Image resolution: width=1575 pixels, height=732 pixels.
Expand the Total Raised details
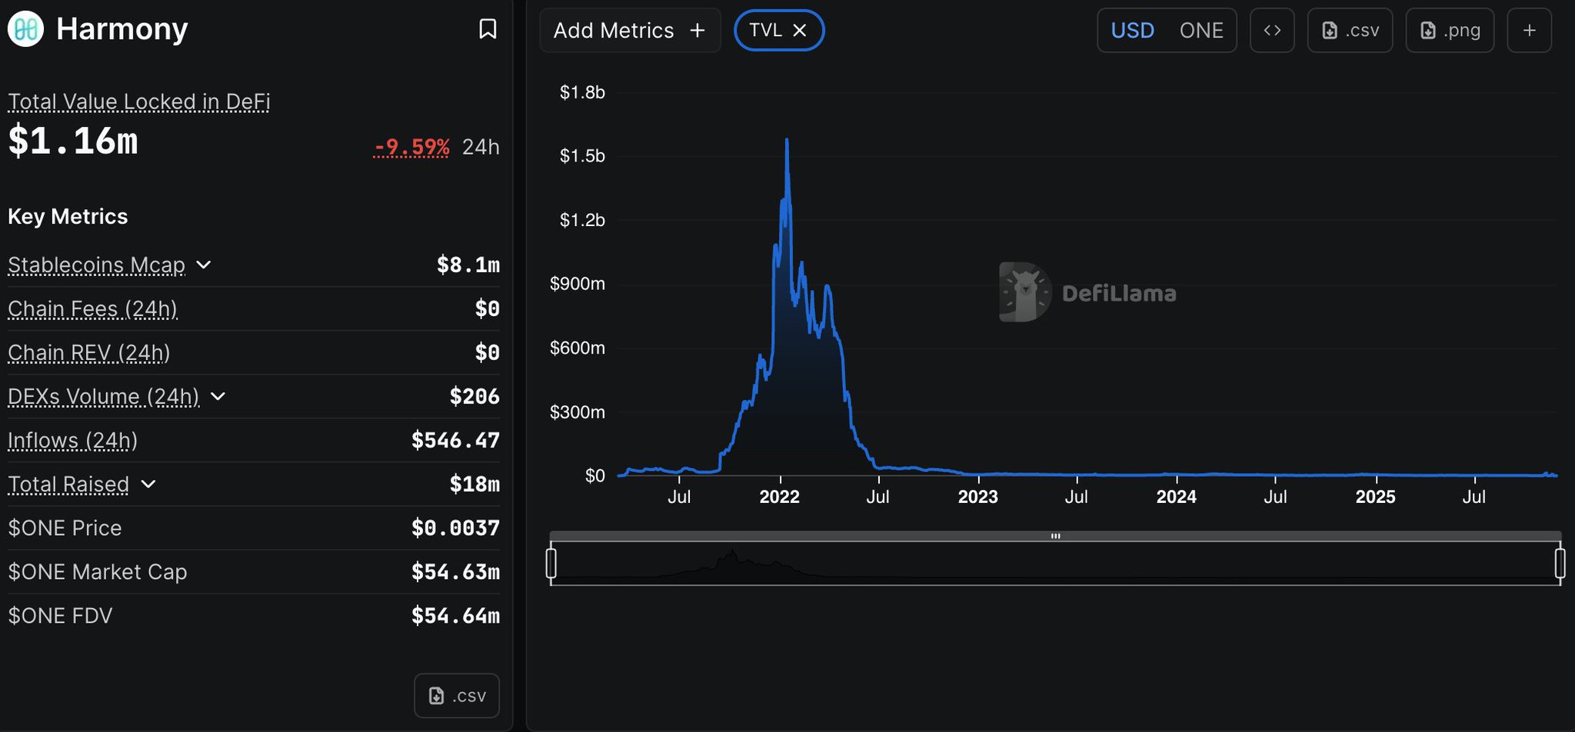point(149,484)
